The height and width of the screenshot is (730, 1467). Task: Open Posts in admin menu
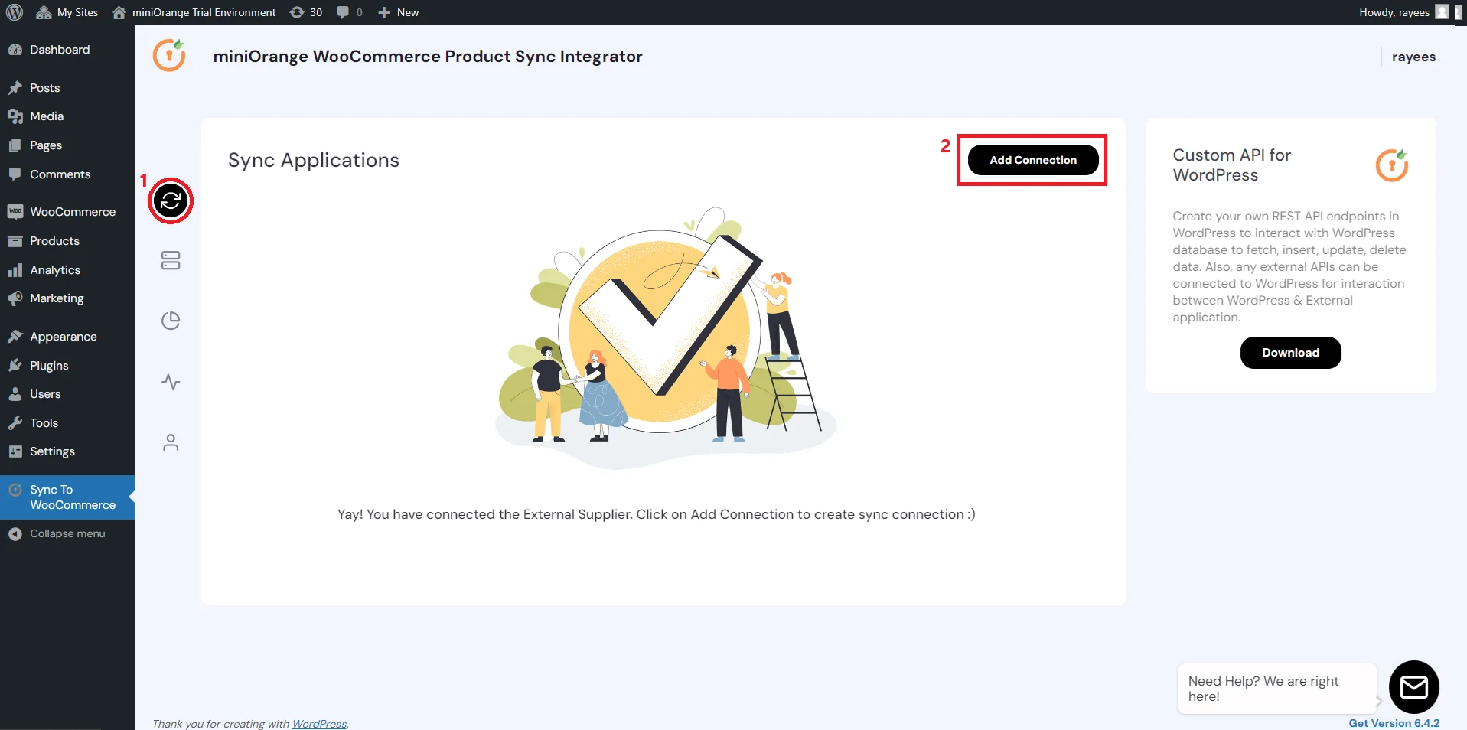67,88
